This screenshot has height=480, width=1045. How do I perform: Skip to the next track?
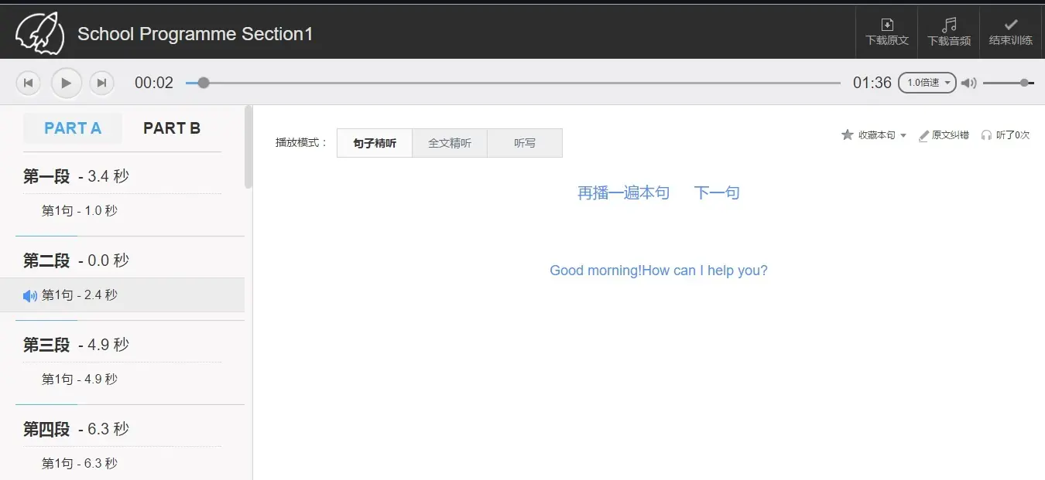point(102,83)
